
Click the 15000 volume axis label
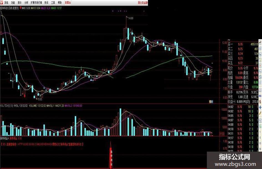coord(224,109)
